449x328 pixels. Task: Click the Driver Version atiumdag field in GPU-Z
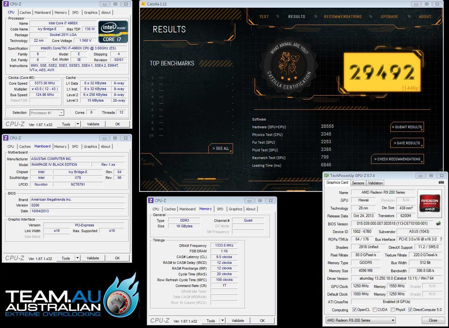click(x=397, y=278)
